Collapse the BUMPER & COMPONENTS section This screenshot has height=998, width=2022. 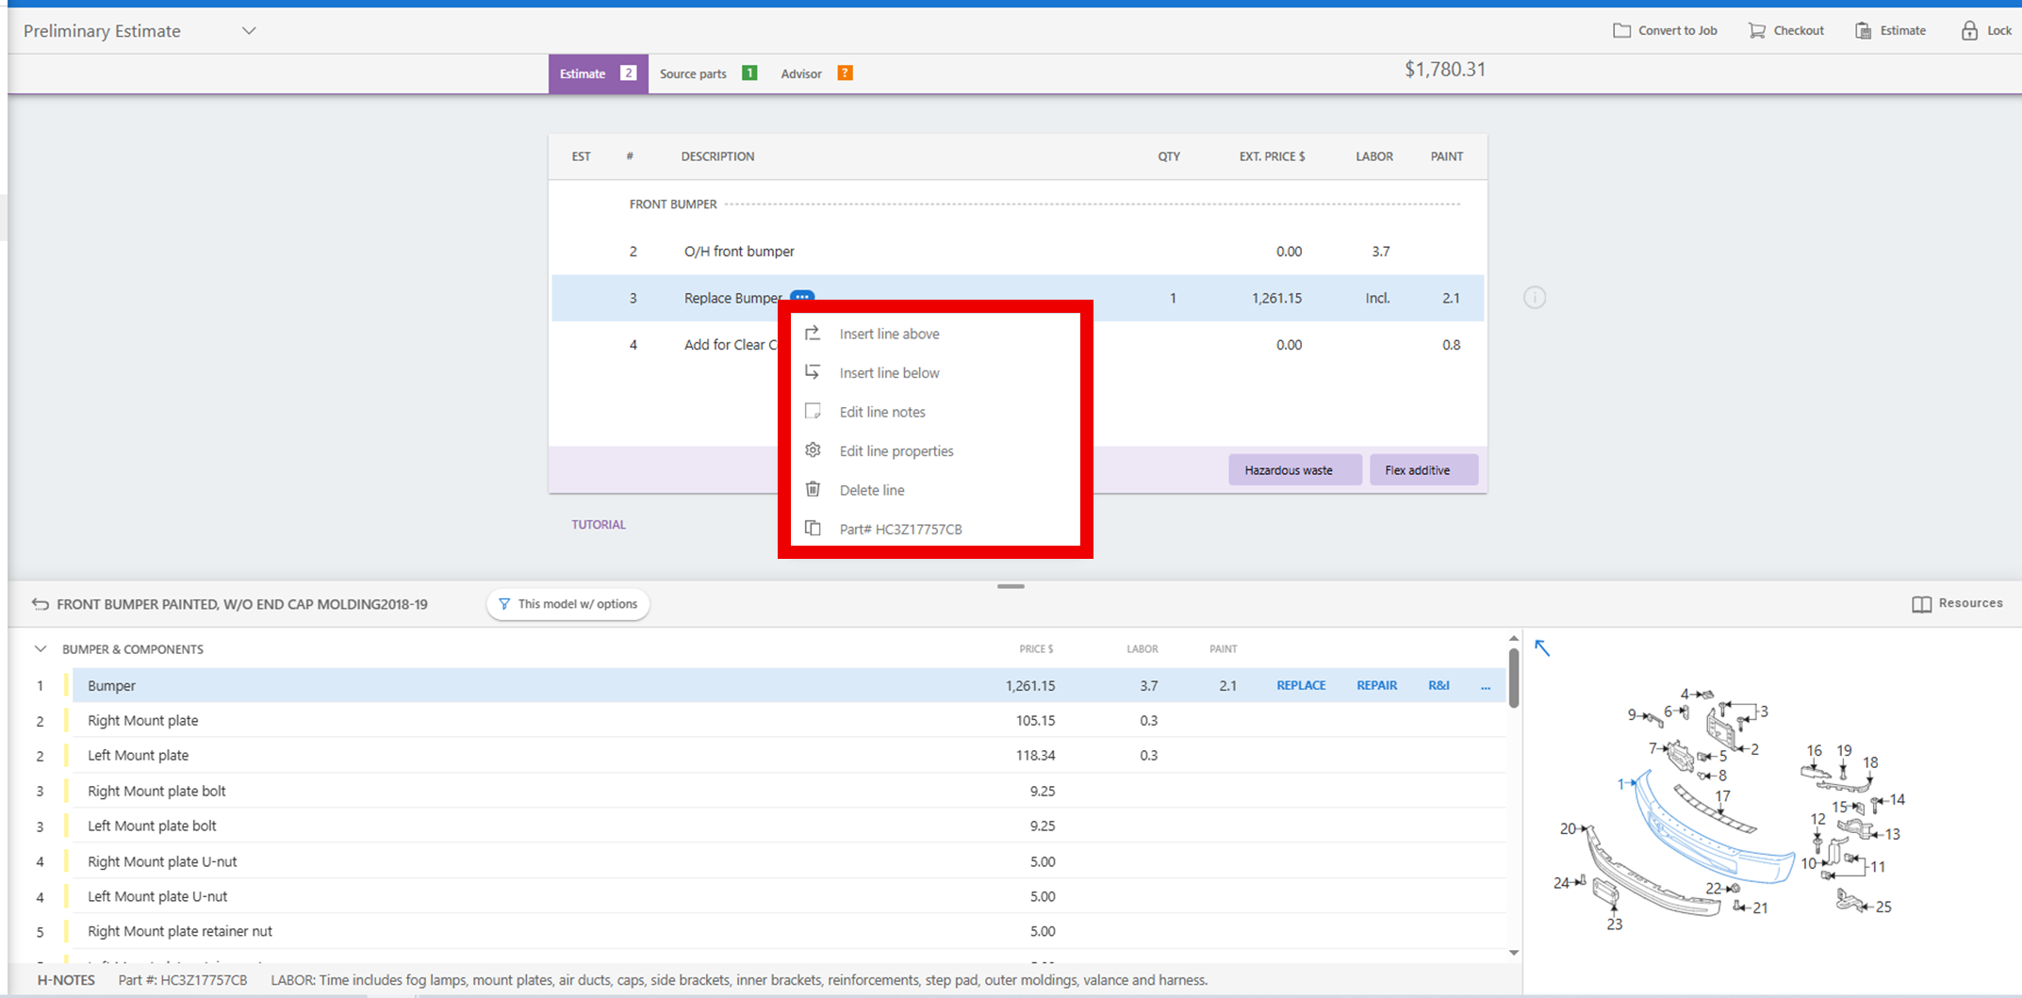coord(41,649)
